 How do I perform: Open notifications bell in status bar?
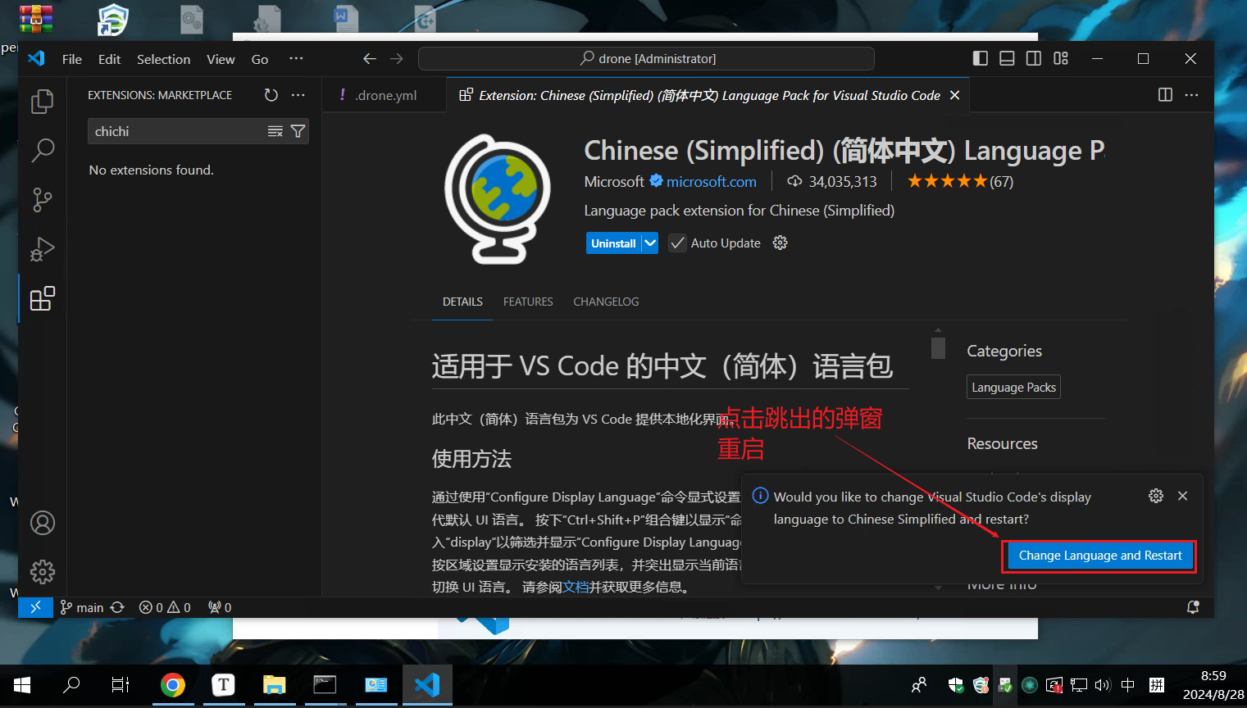[x=1193, y=607]
